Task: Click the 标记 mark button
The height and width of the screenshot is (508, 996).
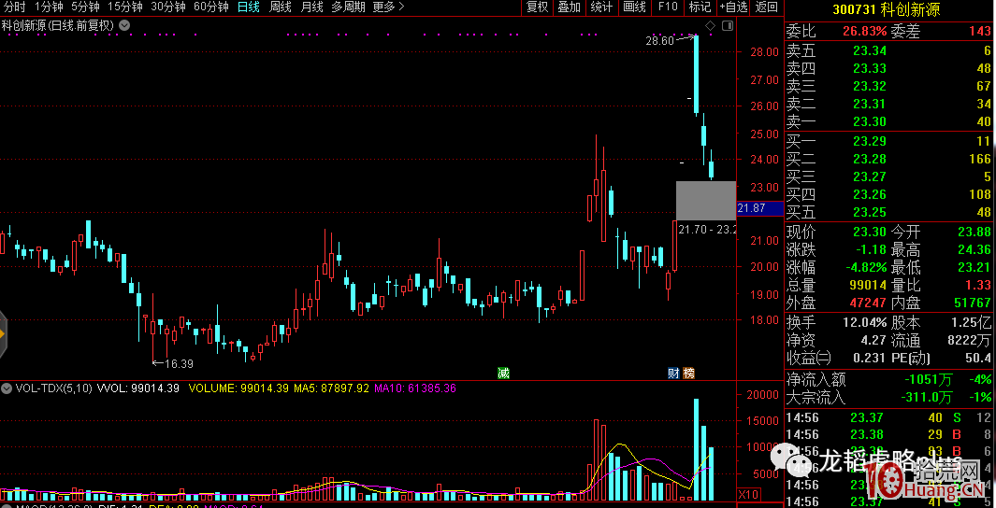Action: (700, 7)
